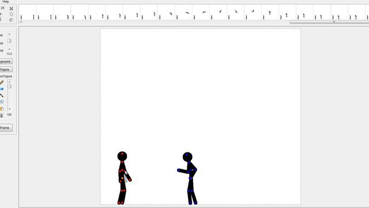Screen dimensions: 369x208
Task: Click the paste frame icon
Action: coord(12,20)
